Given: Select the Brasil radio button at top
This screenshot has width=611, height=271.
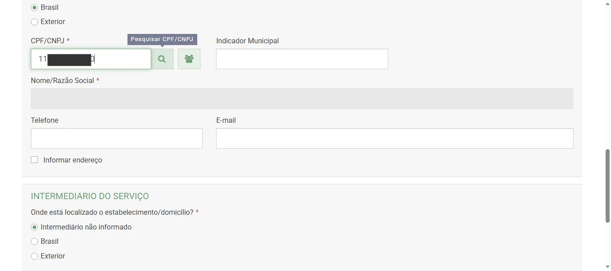Looking at the screenshot, I should tap(34, 7).
